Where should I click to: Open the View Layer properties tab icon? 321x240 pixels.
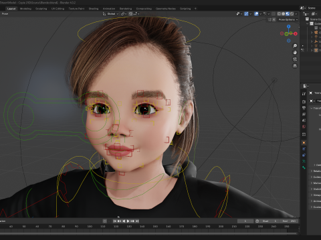pyautogui.click(x=304, y=114)
